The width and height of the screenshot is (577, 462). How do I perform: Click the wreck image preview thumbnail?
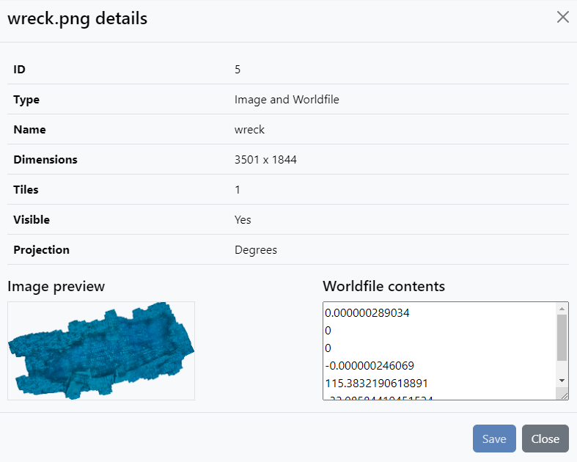click(x=101, y=351)
